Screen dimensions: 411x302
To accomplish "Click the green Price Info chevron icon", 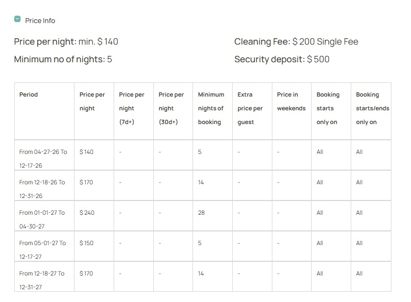I will tap(17, 19).
